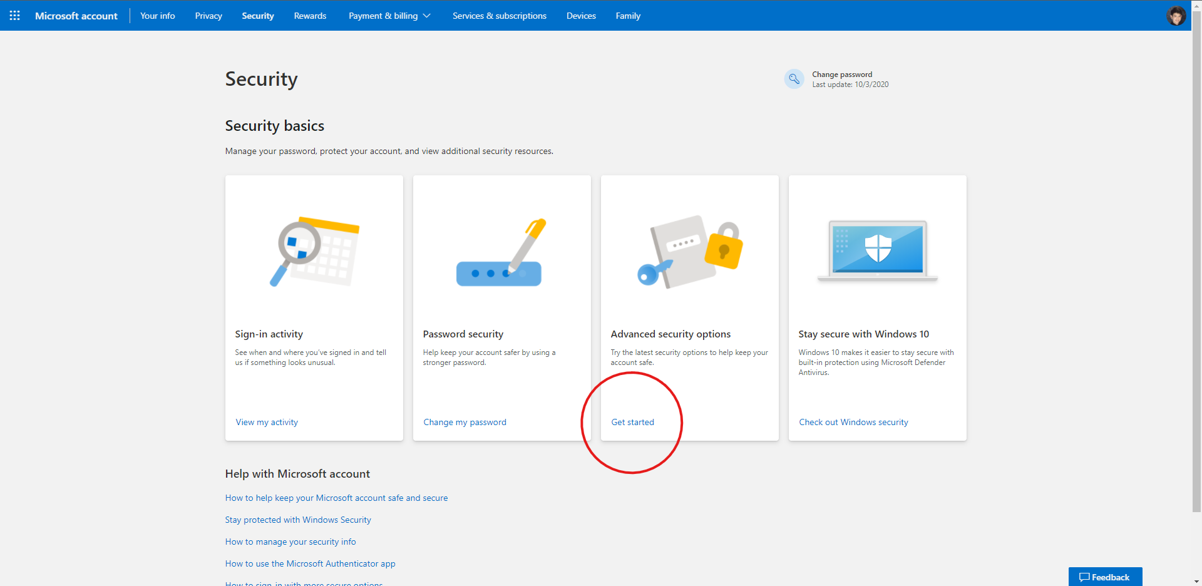Click the vertical page scrollbar
This screenshot has width=1202, height=586.
(1196, 263)
